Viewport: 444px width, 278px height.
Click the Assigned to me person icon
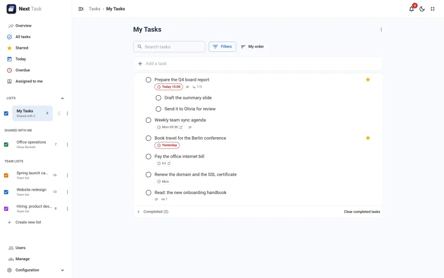pos(9,81)
